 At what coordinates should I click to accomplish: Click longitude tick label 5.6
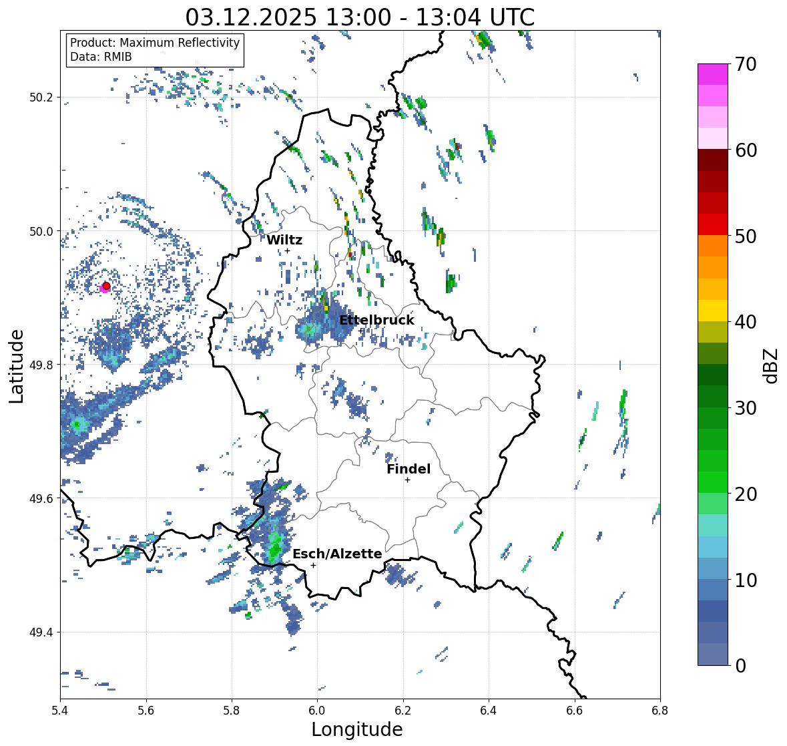(146, 711)
